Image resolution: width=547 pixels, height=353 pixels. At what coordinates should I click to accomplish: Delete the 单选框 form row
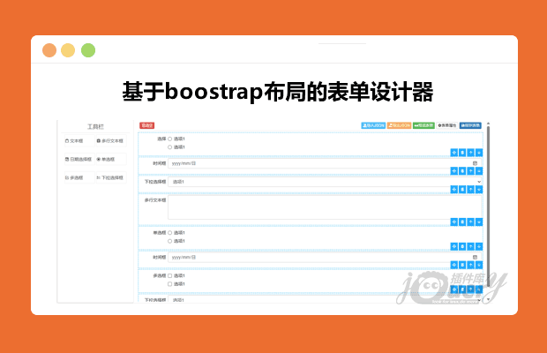point(462,246)
